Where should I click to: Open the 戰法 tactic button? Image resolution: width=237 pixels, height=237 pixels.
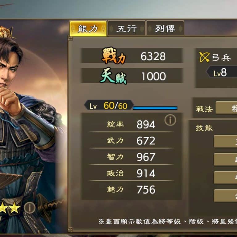(226, 108)
